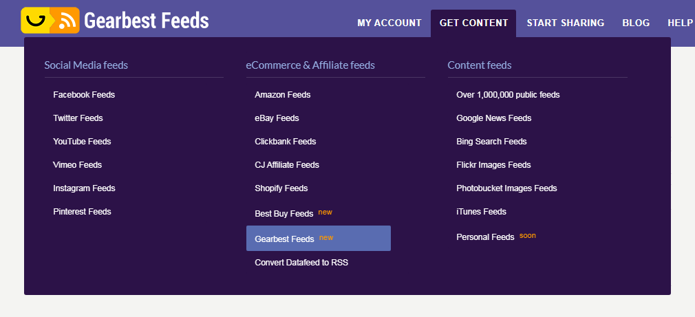
Task: Open the MY ACCOUNT menu
Action: pyautogui.click(x=389, y=23)
